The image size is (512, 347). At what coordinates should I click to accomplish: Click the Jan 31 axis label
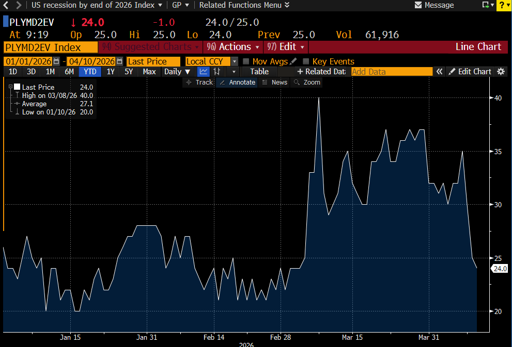[147, 337]
